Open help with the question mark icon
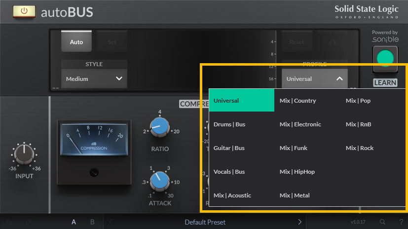The width and height of the screenshot is (408, 229). [401, 222]
